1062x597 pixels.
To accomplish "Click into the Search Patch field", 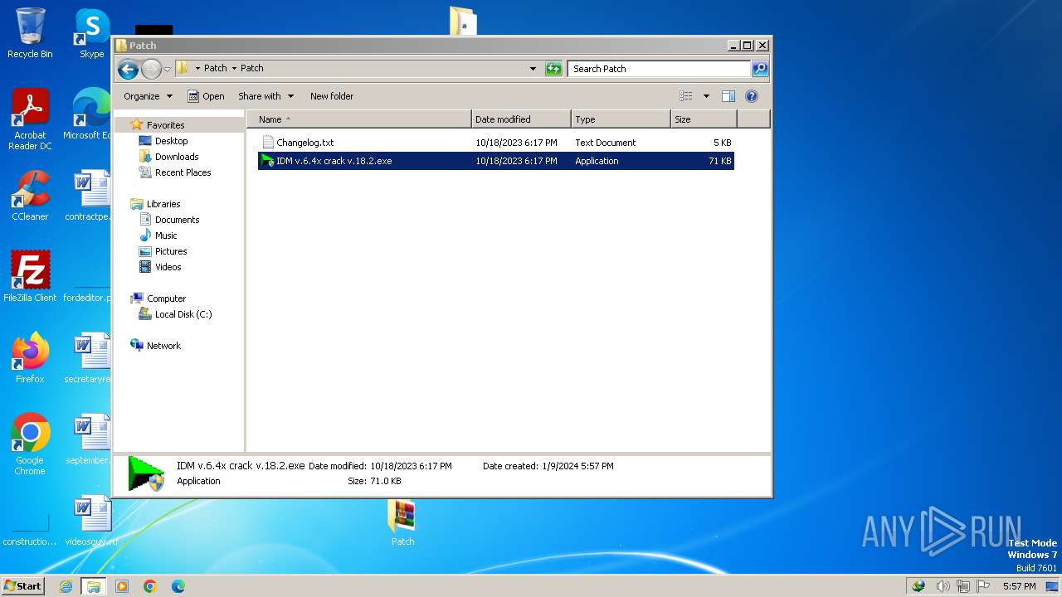I will coord(660,69).
